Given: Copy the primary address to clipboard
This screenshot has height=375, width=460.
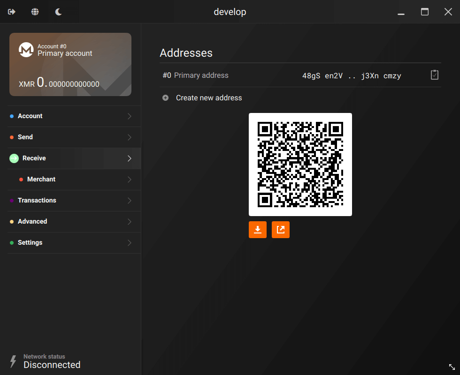Looking at the screenshot, I should (x=434, y=75).
